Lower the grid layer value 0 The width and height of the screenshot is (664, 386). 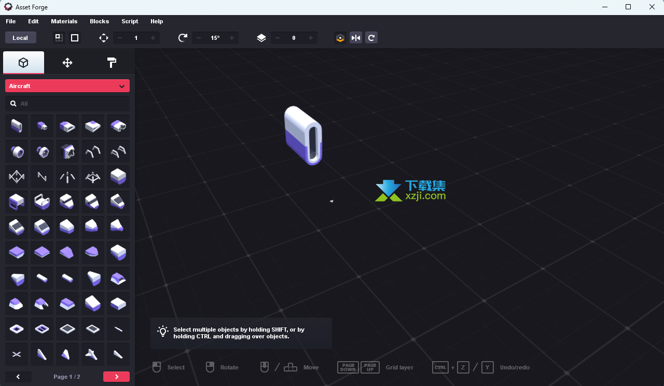pos(277,38)
